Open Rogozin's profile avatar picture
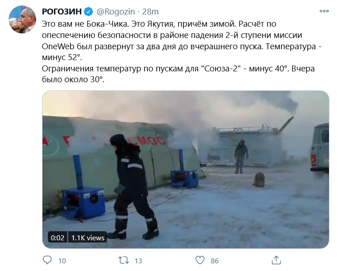The width and height of the screenshot is (338, 271). pos(22,19)
